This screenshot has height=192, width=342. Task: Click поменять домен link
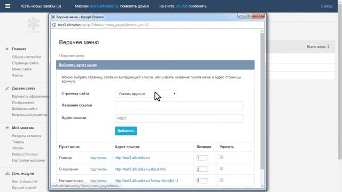134,6
